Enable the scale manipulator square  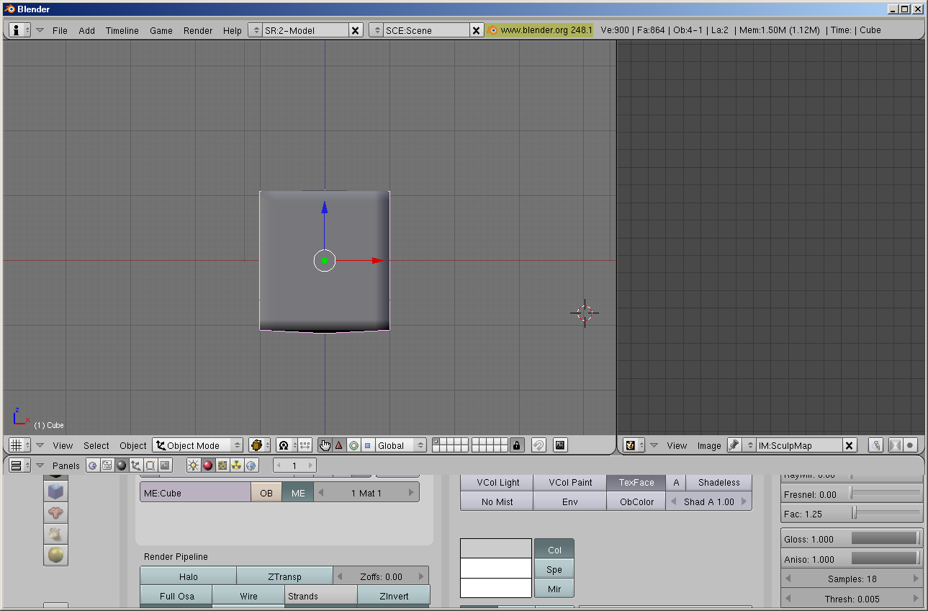pos(368,445)
